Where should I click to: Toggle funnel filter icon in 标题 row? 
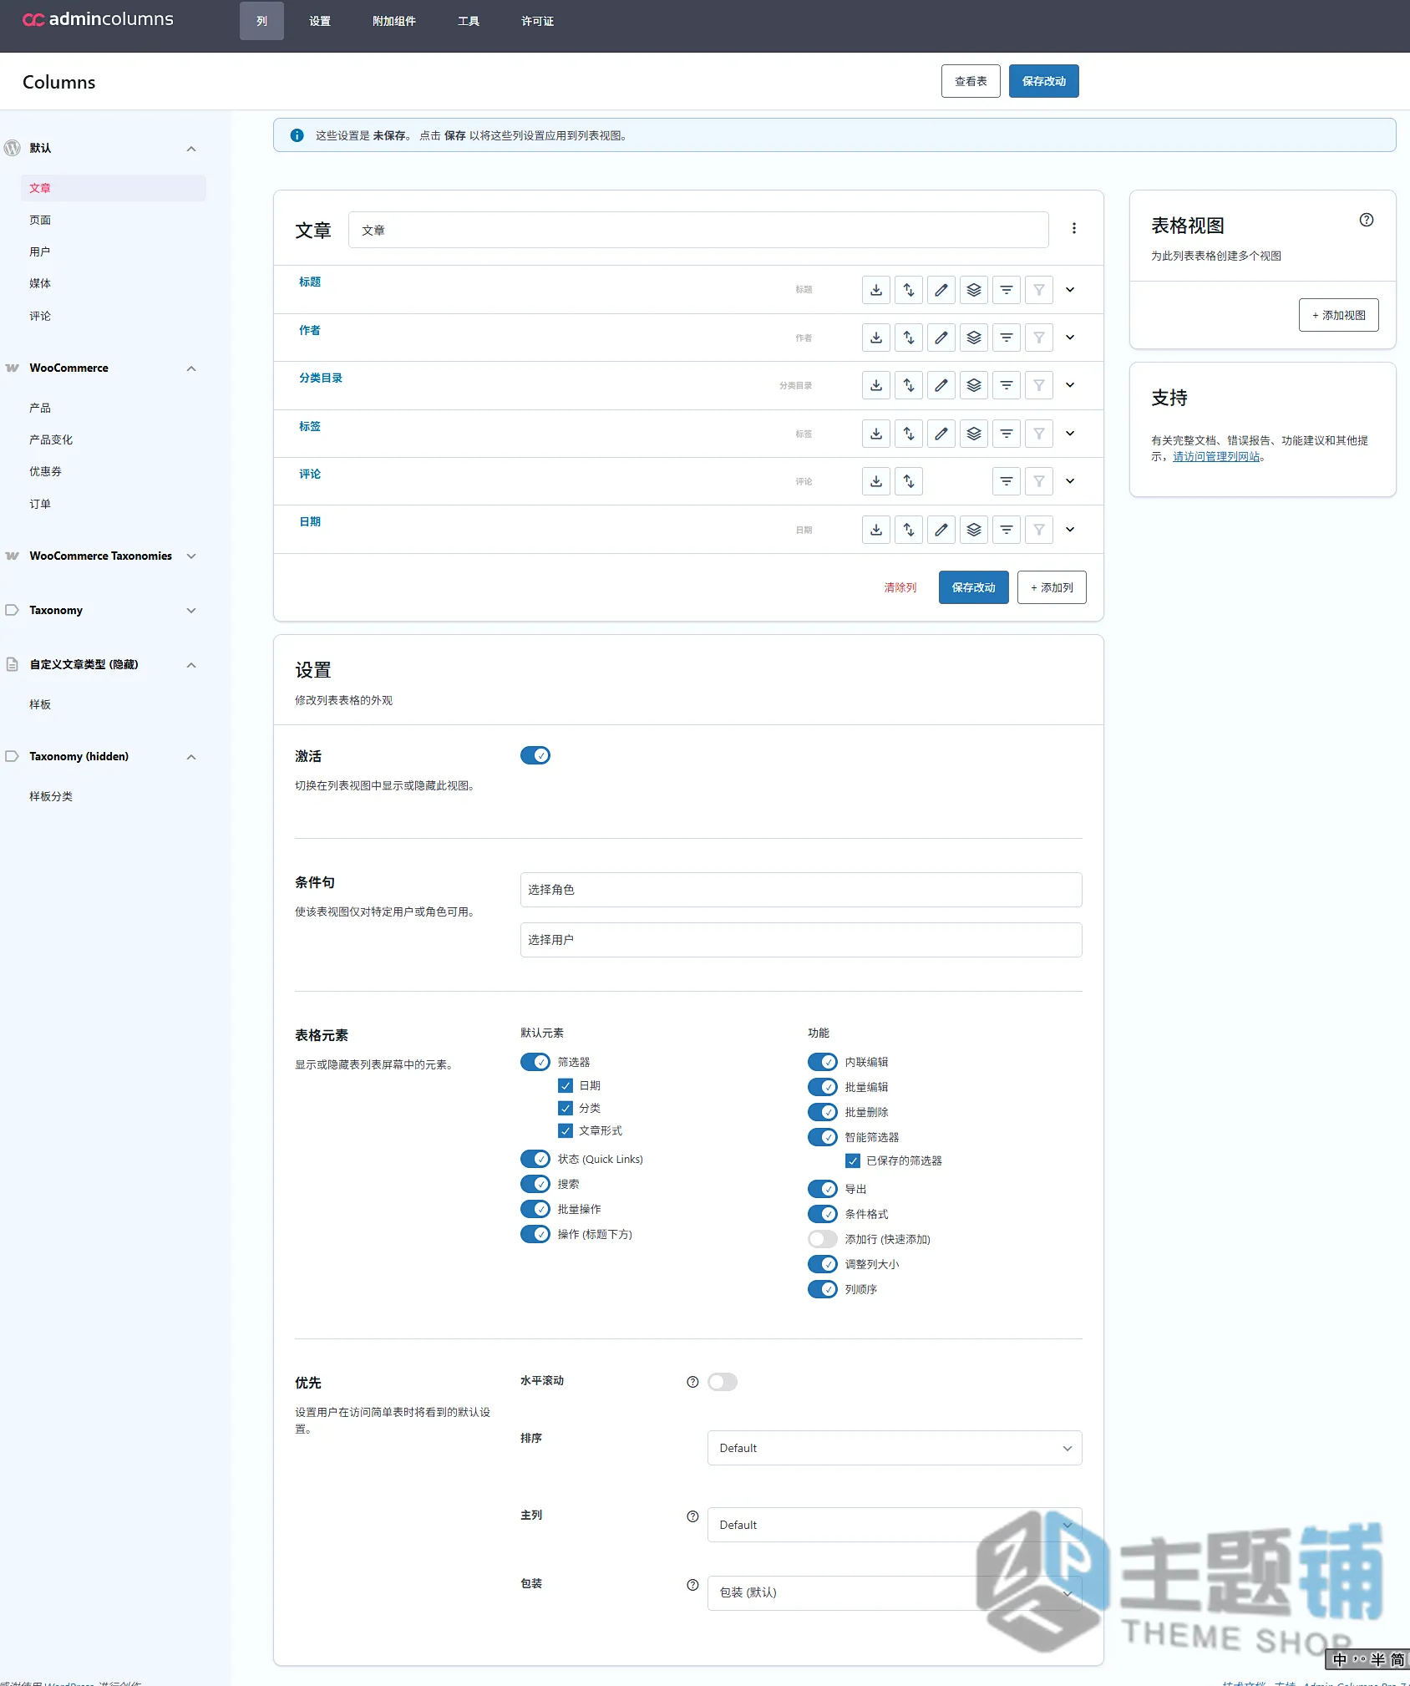1039,290
